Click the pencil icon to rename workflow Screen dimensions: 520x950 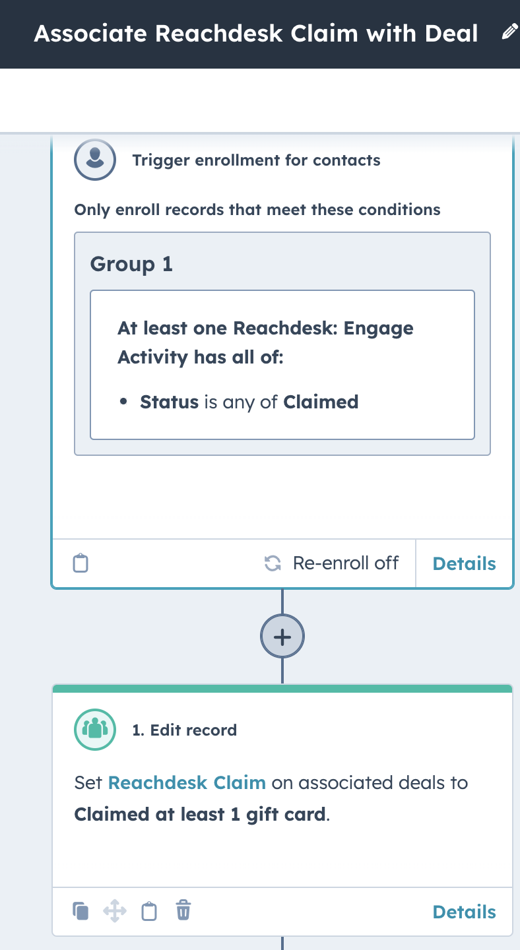[x=509, y=33]
